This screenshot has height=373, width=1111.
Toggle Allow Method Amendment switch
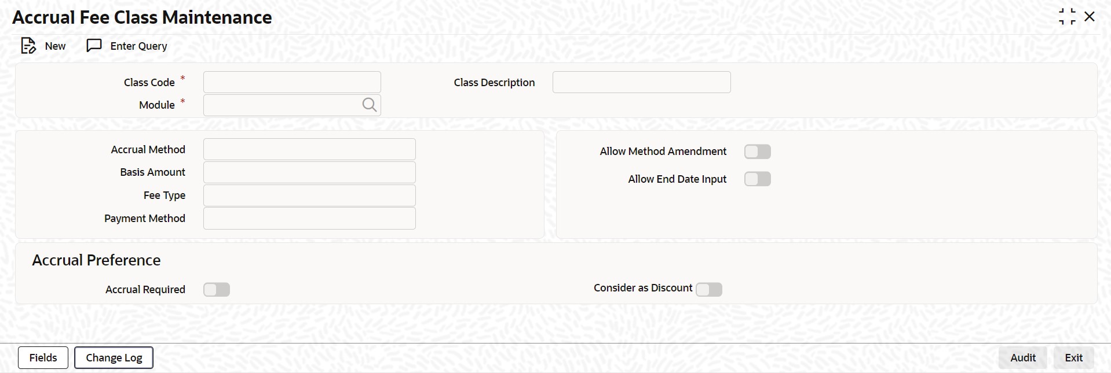point(757,152)
